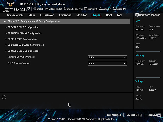Click the info icon in help area

tap(4, 97)
